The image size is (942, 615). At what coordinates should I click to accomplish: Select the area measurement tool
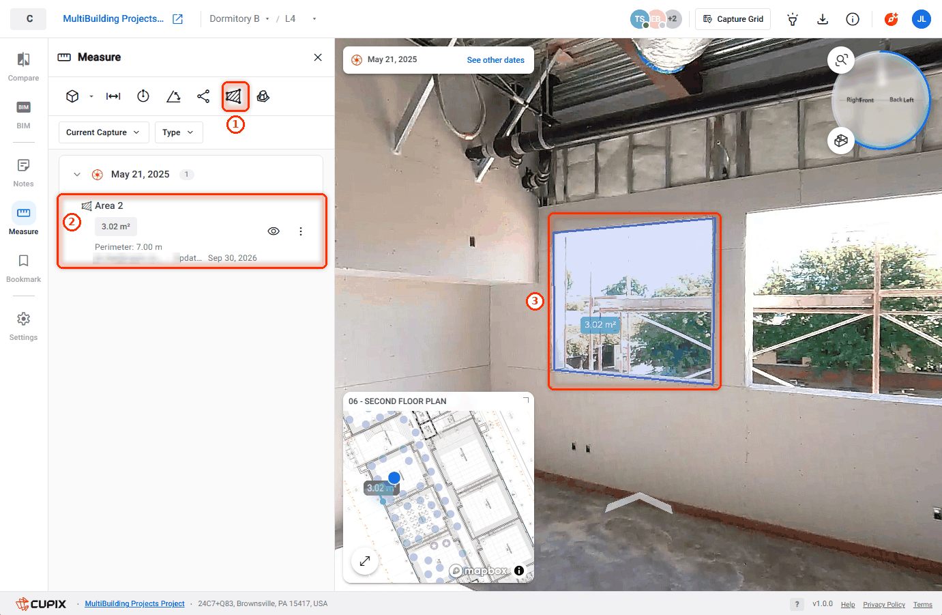[x=234, y=96]
